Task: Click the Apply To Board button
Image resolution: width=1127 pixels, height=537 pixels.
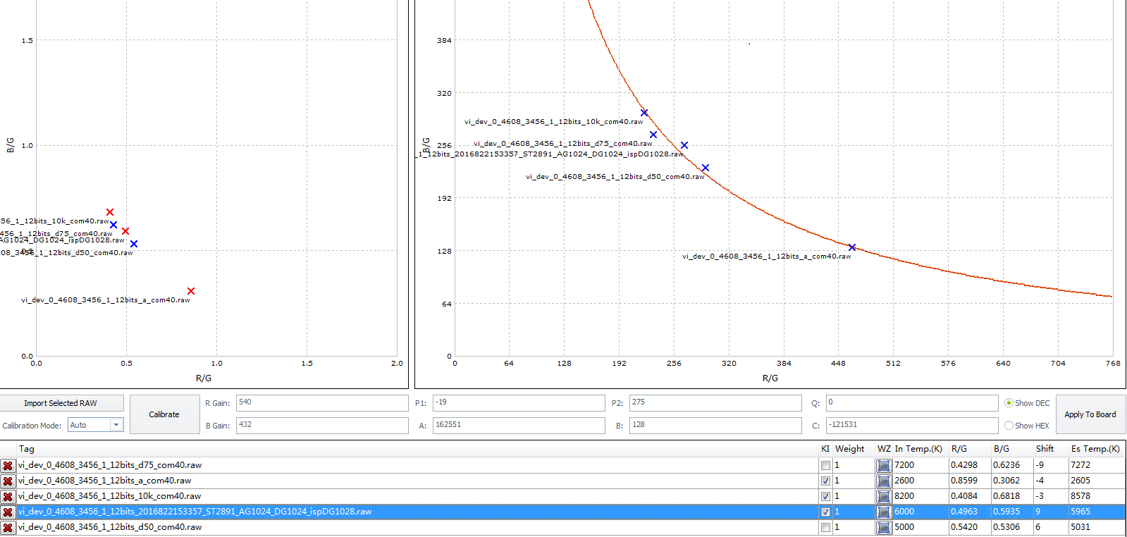Action: coord(1090,414)
